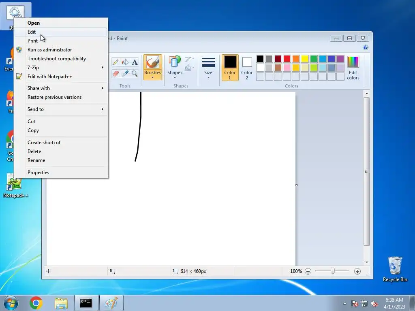Click the zoom out minus button
The height and width of the screenshot is (311, 415).
[308, 271]
